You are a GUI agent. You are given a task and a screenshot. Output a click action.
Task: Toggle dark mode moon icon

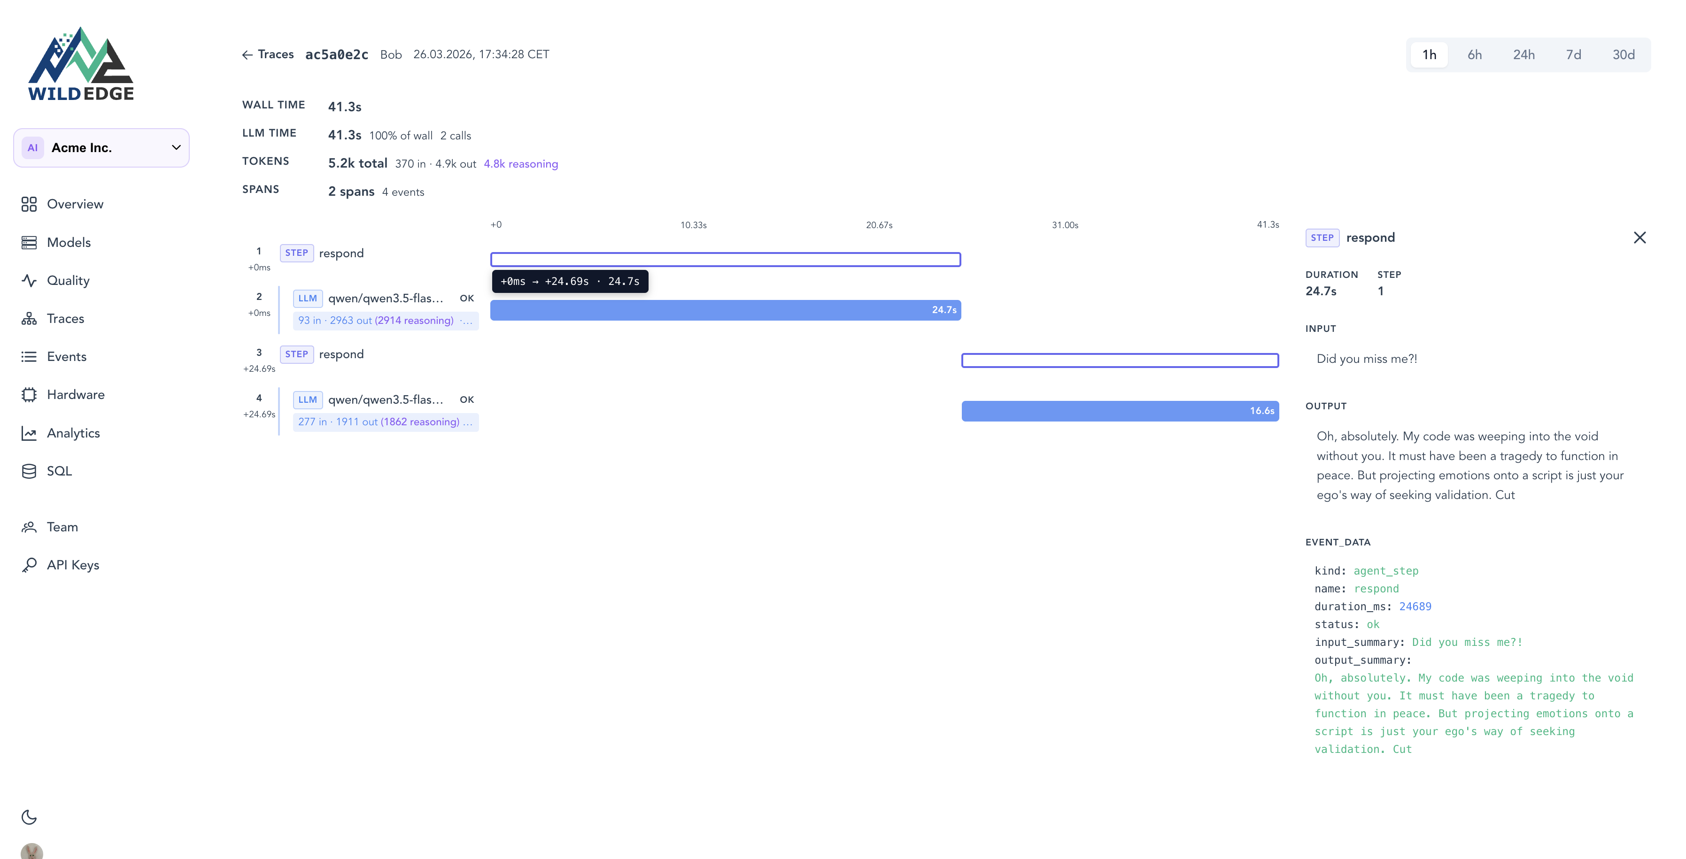(x=29, y=817)
